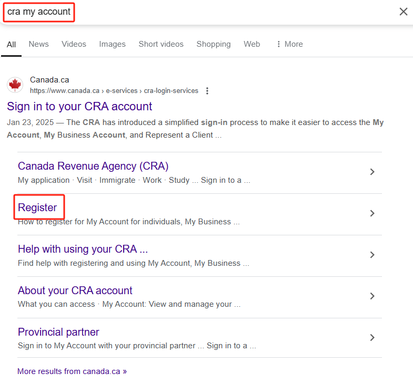The width and height of the screenshot is (413, 384).
Task: Click the canada.ca cra-login-services URL breadcrumb
Action: pos(114,91)
